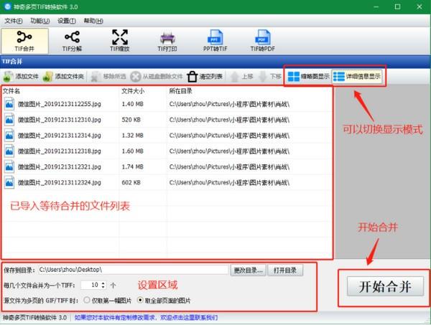Open the TIF打印 print tool
Viewport: 431px width, 325px height.
167,41
